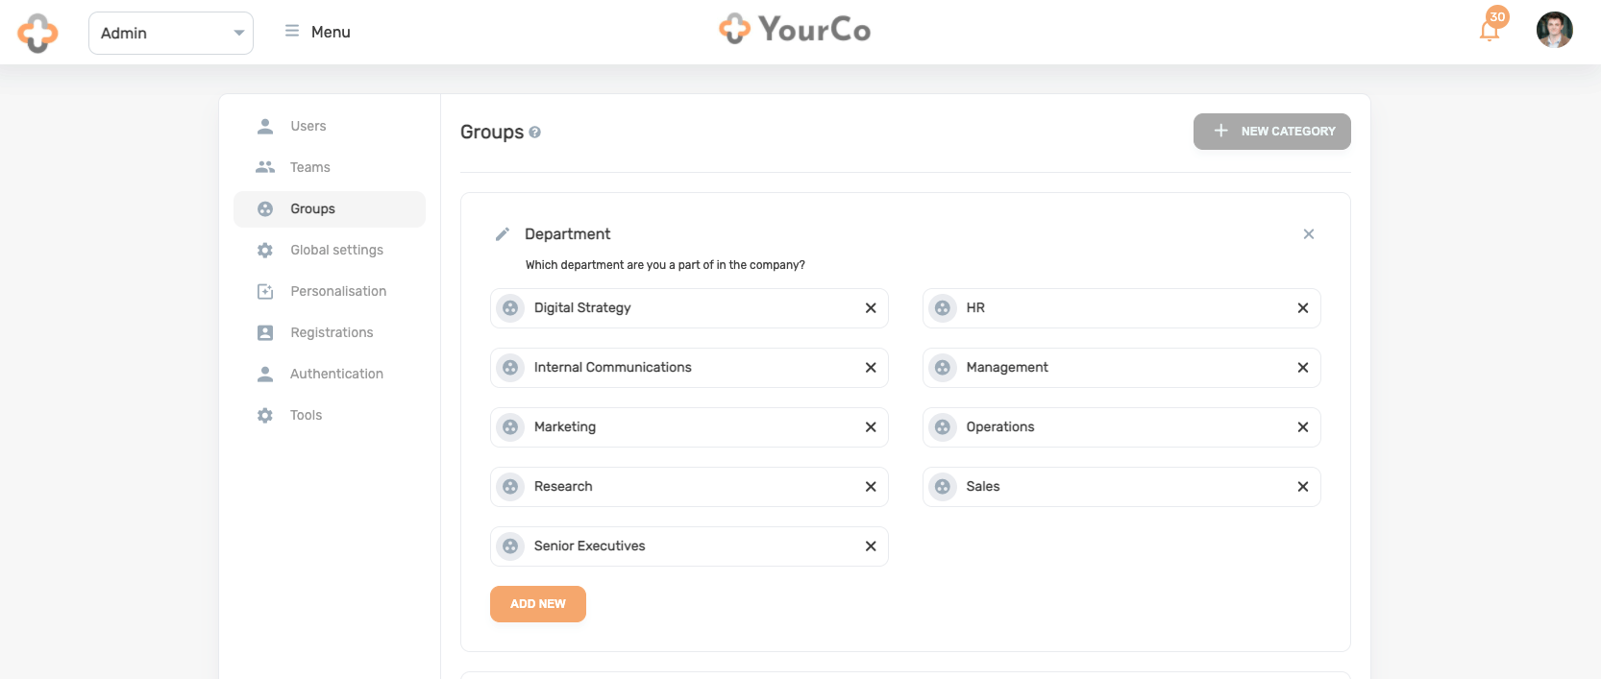The image size is (1601, 679).
Task: Open Authentication in sidebar
Action: pyautogui.click(x=330, y=374)
